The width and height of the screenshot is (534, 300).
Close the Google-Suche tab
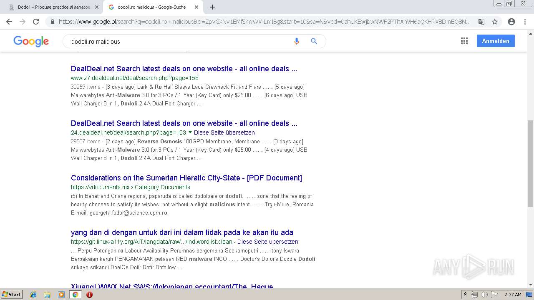click(x=196, y=7)
